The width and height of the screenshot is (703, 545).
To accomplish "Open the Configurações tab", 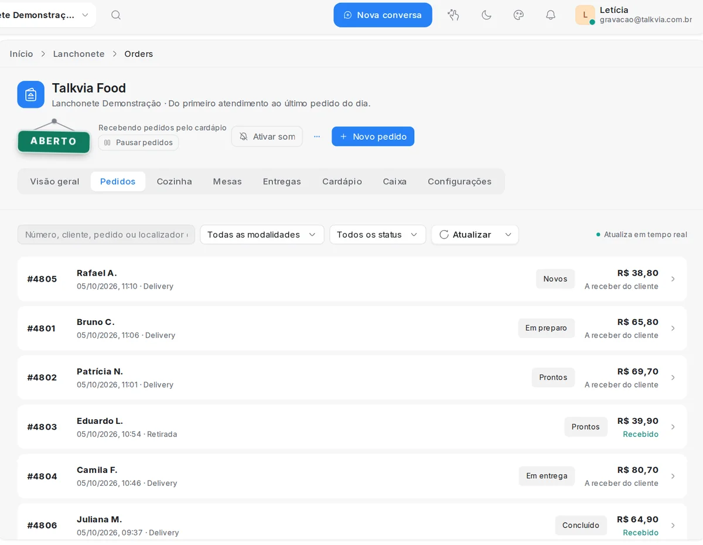I will click(x=460, y=181).
